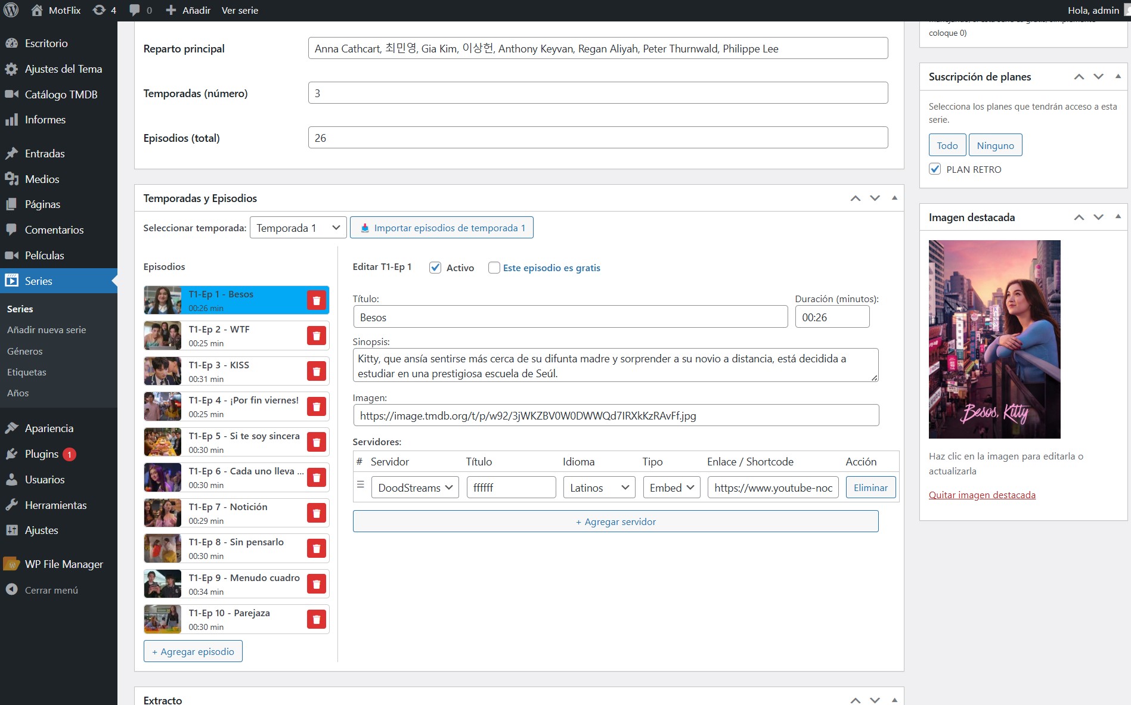Screen dimensions: 1131x705
Task: Delete episode T1-Ep 2 WTF with trash icon
Action: click(317, 336)
